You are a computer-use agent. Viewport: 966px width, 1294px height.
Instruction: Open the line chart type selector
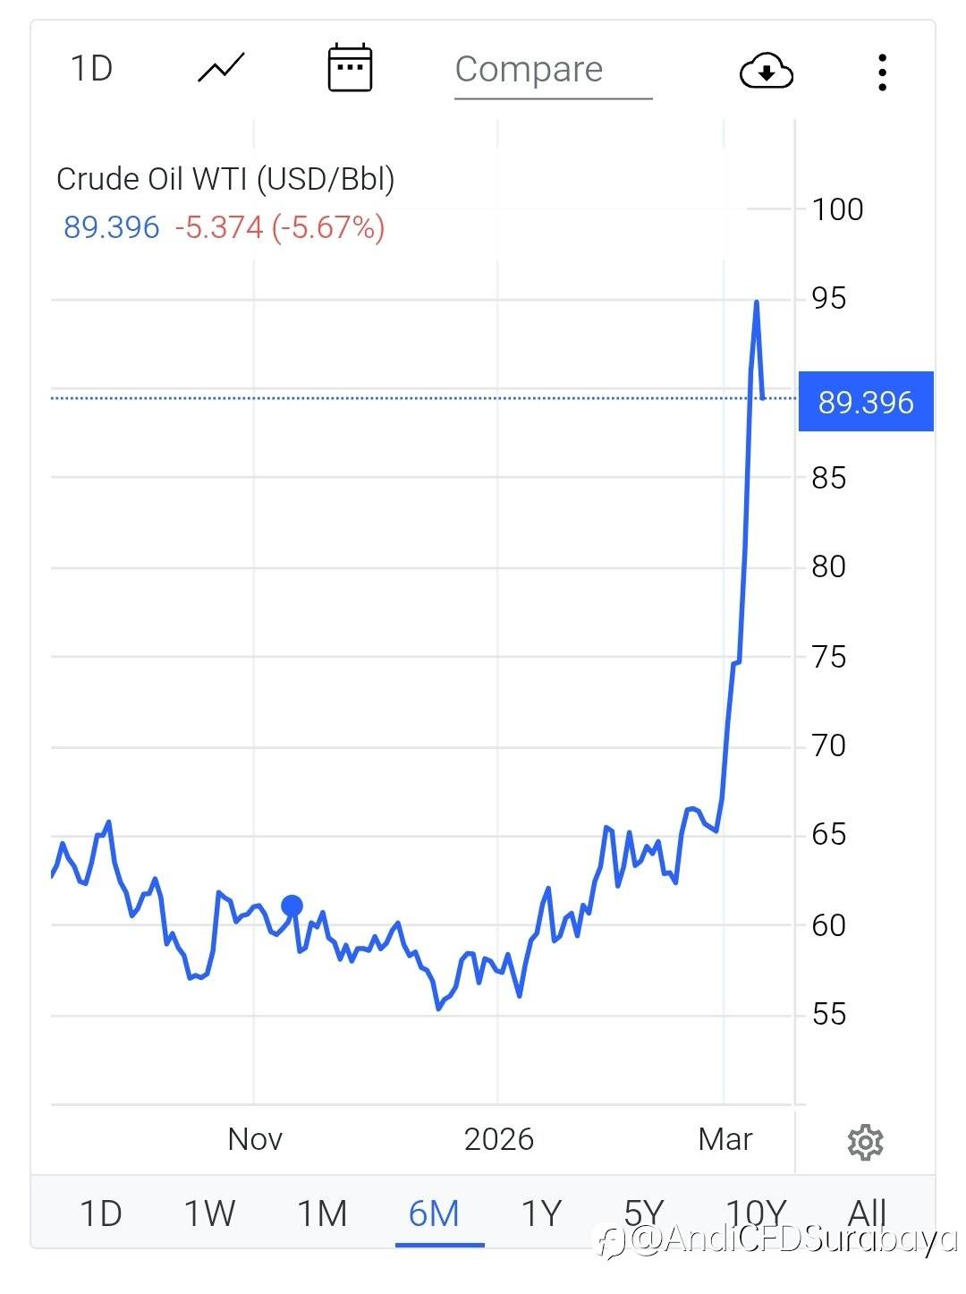coord(221,69)
